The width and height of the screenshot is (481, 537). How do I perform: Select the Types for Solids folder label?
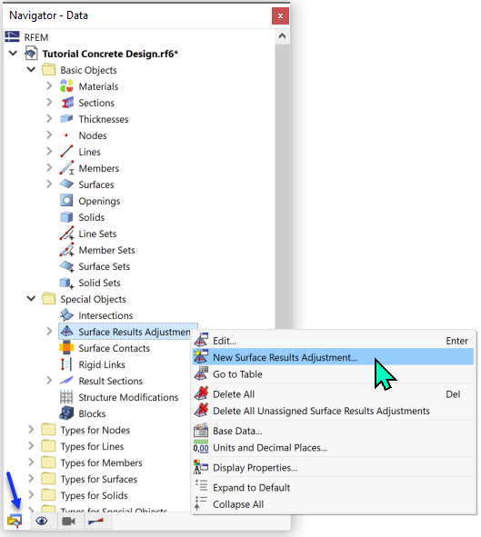[x=95, y=495]
